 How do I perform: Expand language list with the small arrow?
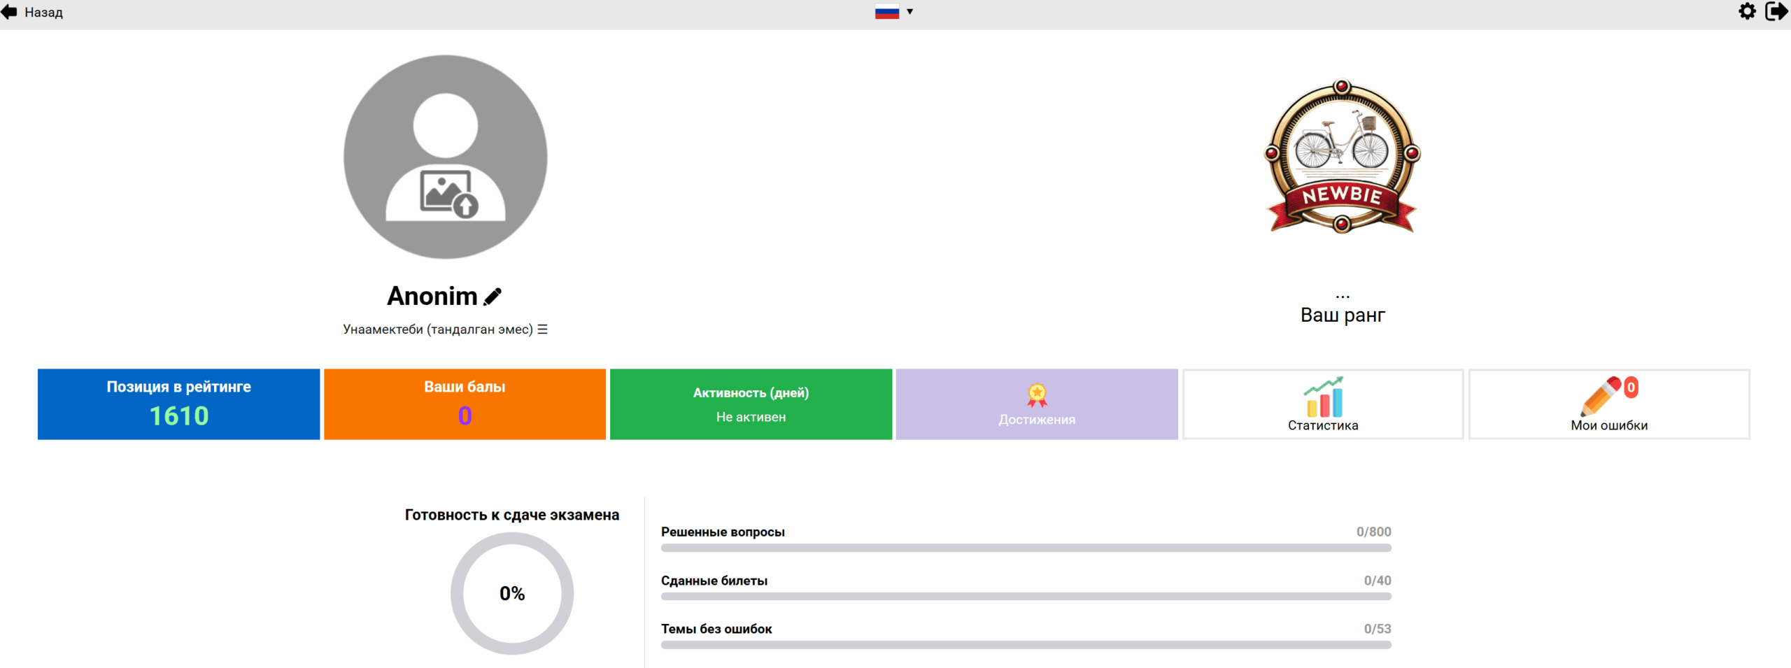pyautogui.click(x=909, y=12)
